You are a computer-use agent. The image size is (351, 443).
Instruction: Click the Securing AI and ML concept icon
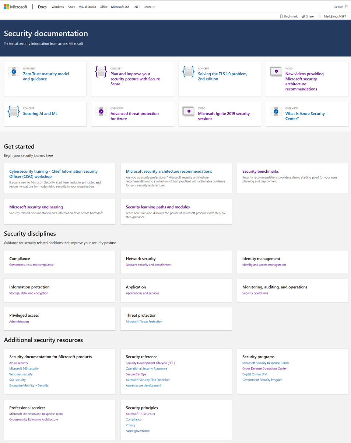pyautogui.click(x=14, y=111)
